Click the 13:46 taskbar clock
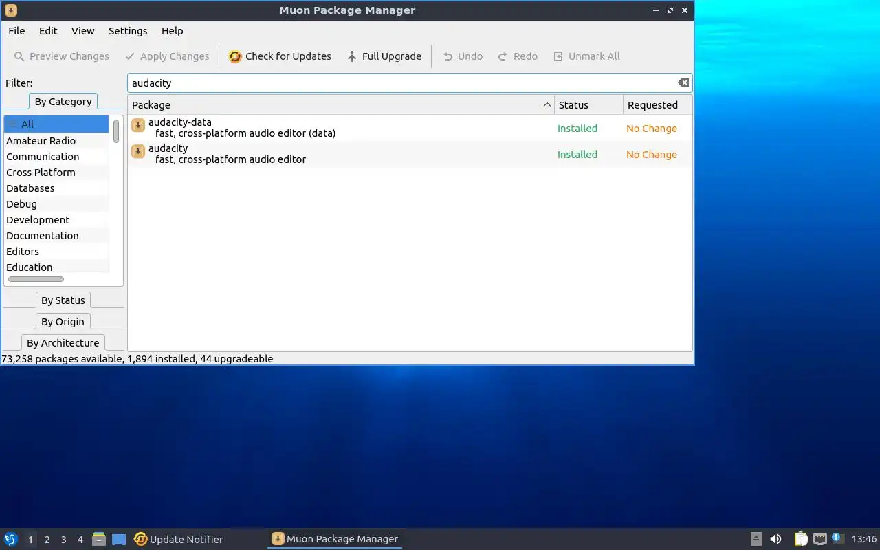The width and height of the screenshot is (880, 550). coord(864,540)
